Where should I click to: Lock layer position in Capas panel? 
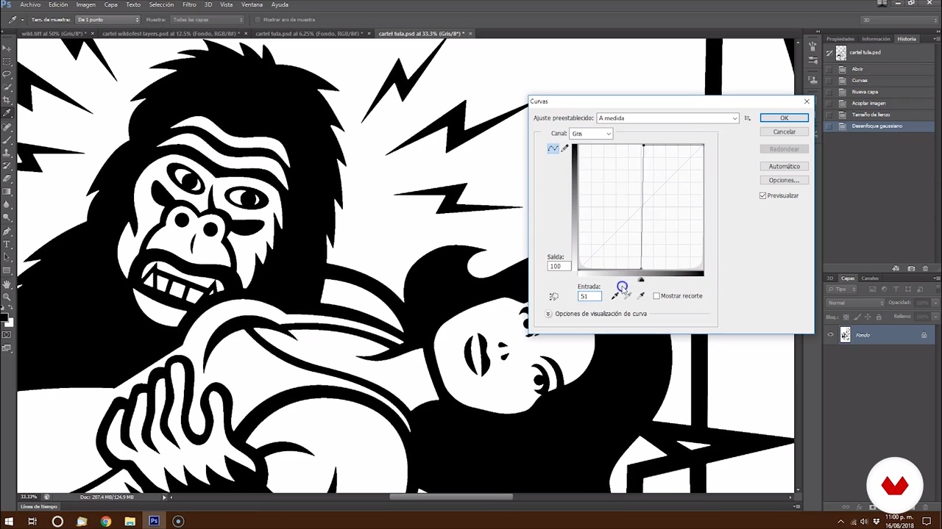coord(868,317)
